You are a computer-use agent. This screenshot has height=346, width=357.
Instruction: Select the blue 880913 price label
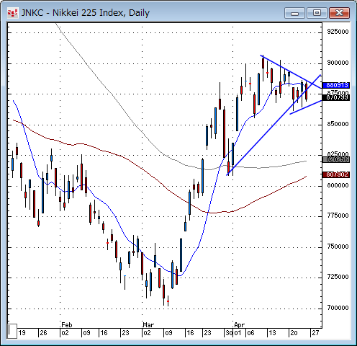tap(336, 85)
